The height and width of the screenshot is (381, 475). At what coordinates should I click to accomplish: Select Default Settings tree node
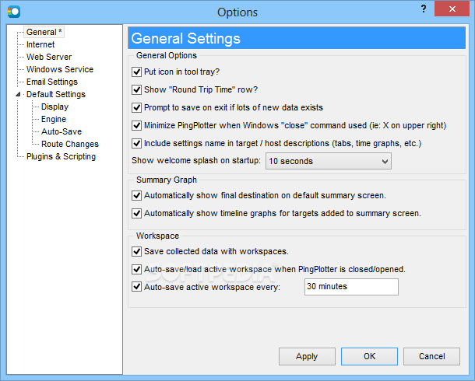56,94
